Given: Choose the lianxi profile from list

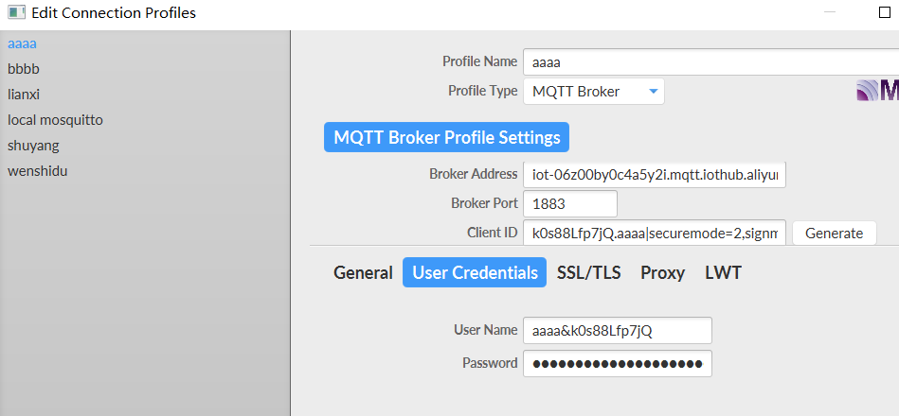Looking at the screenshot, I should click(24, 95).
